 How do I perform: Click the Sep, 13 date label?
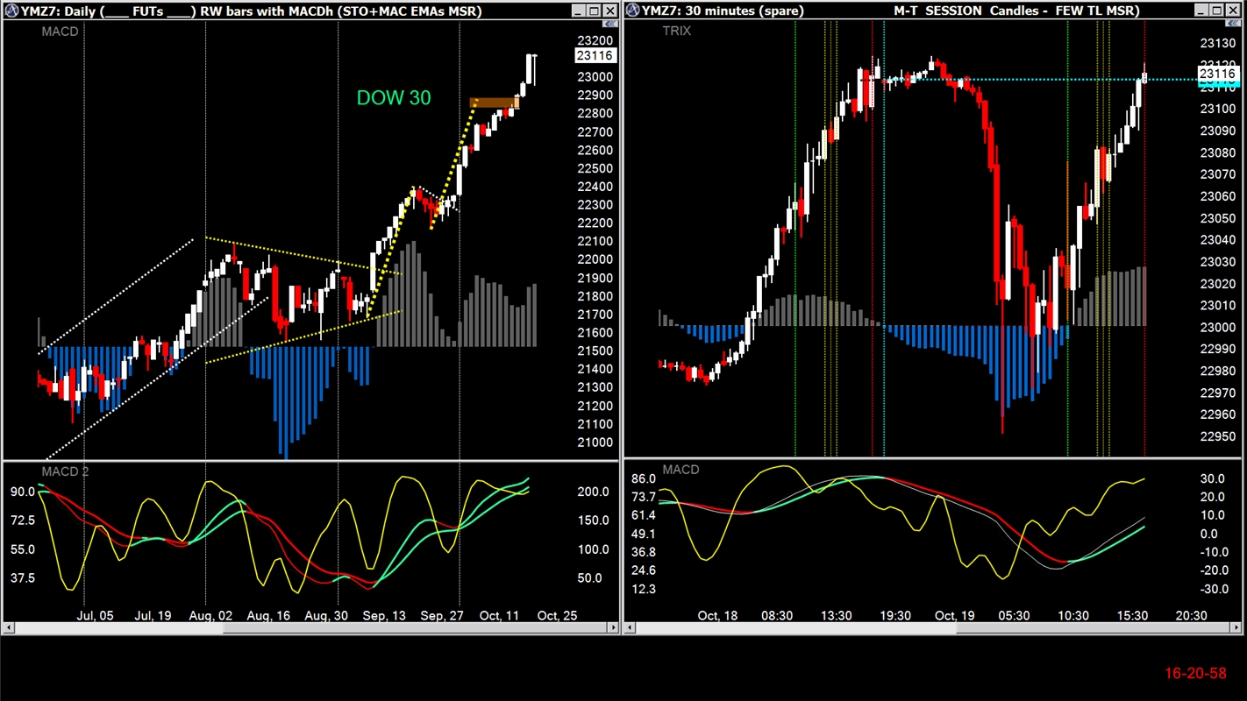coord(386,615)
